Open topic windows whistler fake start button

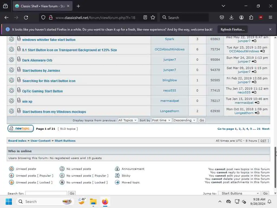tap(49, 40)
